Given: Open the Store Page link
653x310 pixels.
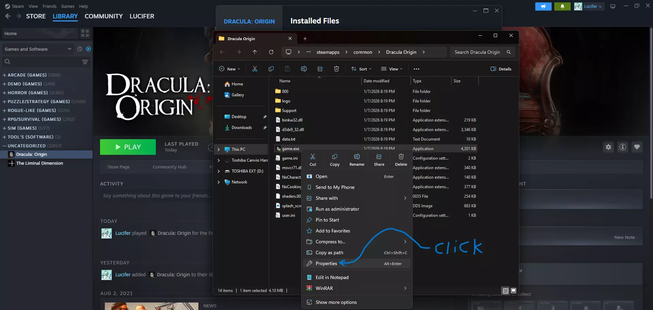Looking at the screenshot, I should coord(118,167).
